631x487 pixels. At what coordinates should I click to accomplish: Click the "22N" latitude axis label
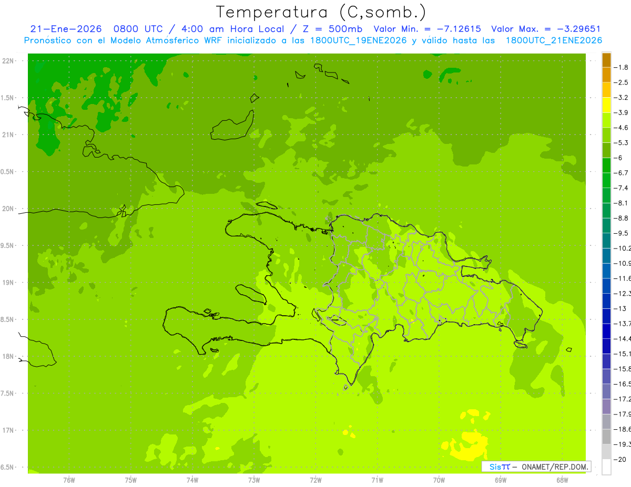click(x=8, y=61)
